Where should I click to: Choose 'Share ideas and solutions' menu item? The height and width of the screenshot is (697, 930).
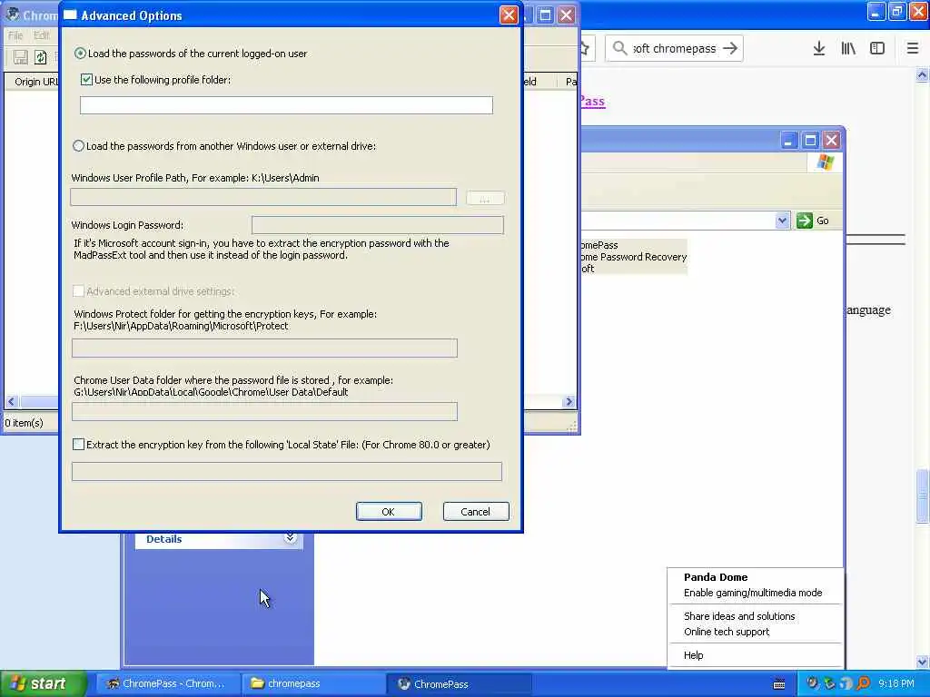[x=739, y=616]
